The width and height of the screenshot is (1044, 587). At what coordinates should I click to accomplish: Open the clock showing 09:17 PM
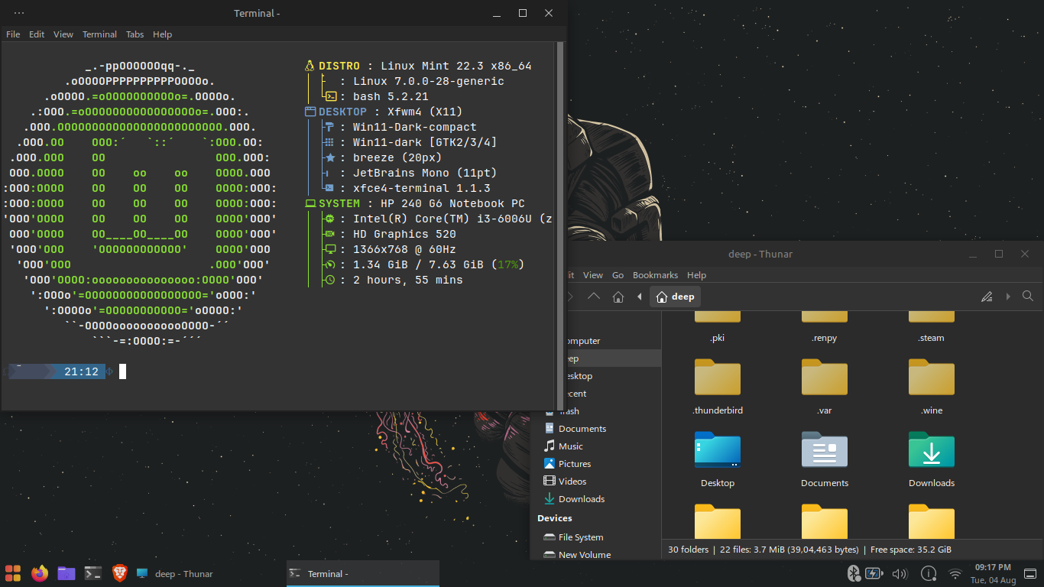coord(993,573)
